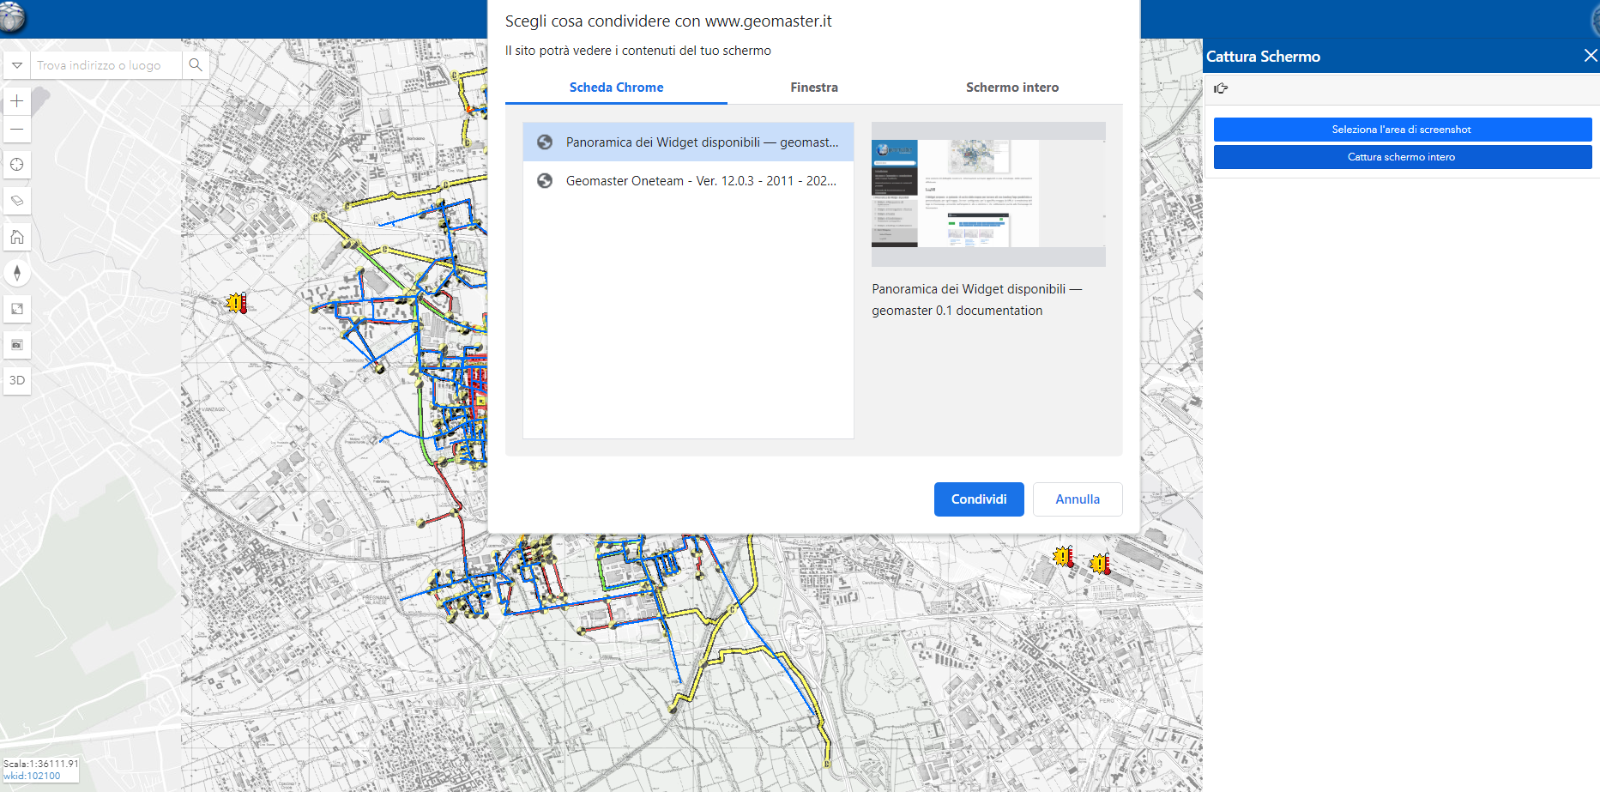
Task: Click 'Cattura schermo intero' button
Action: coord(1402,157)
